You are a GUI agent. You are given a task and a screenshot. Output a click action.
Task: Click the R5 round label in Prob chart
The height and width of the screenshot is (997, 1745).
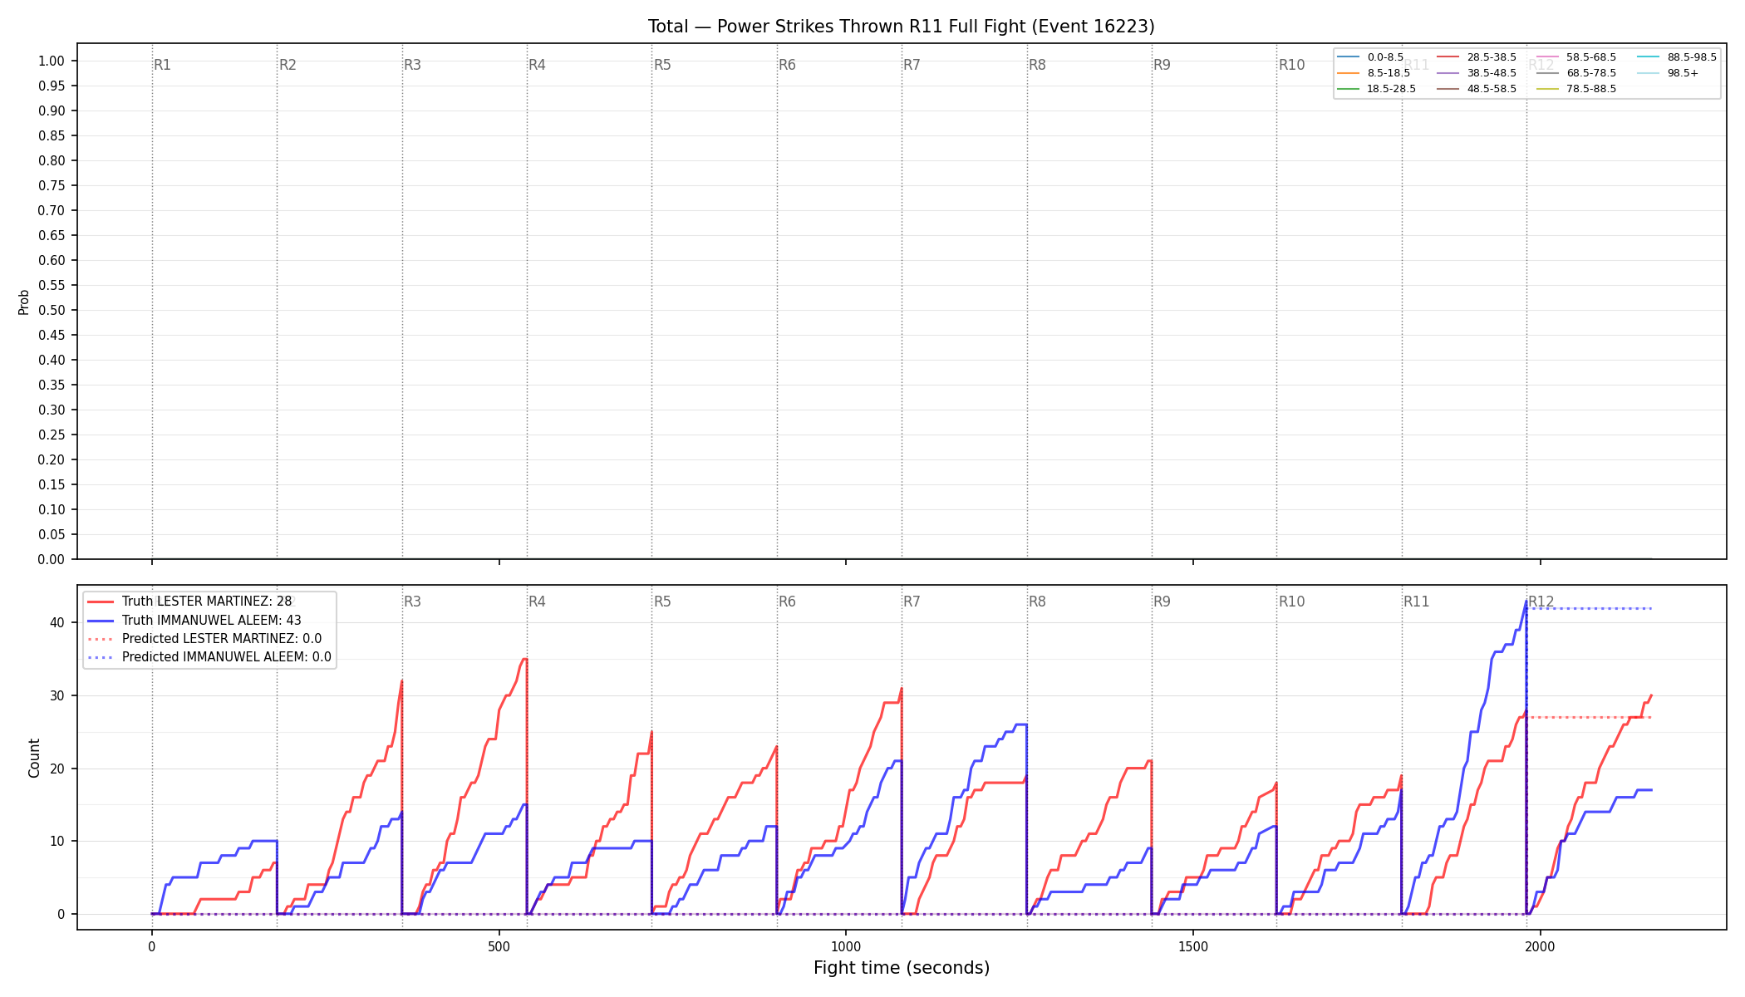[662, 65]
